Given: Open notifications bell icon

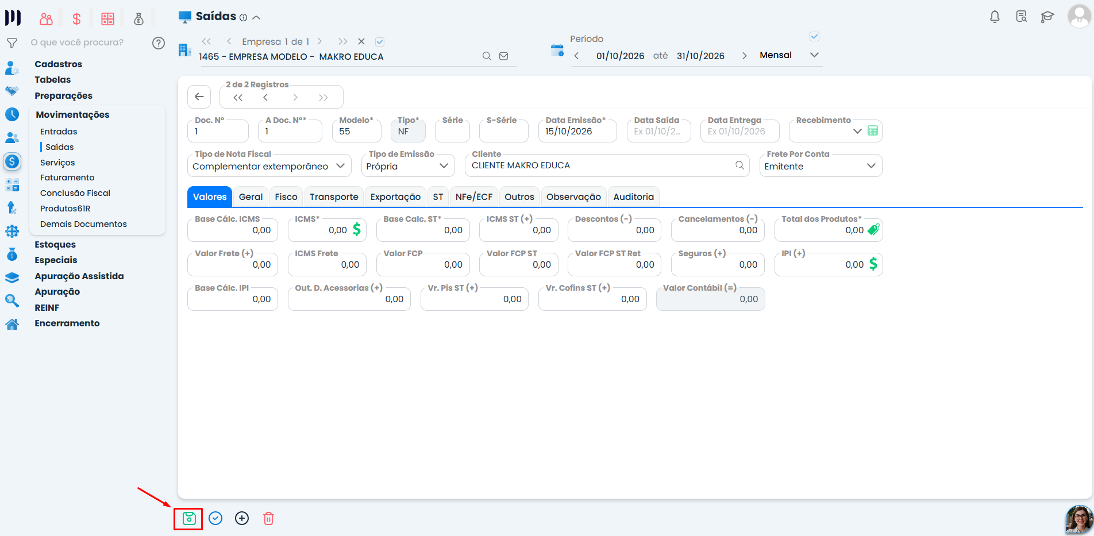Looking at the screenshot, I should tap(995, 17).
